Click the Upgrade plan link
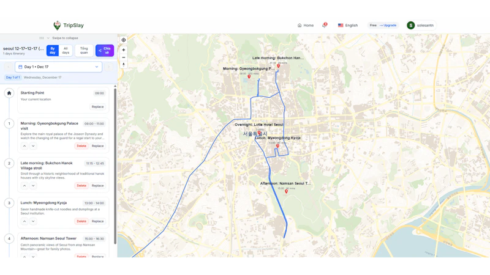 click(x=388, y=25)
